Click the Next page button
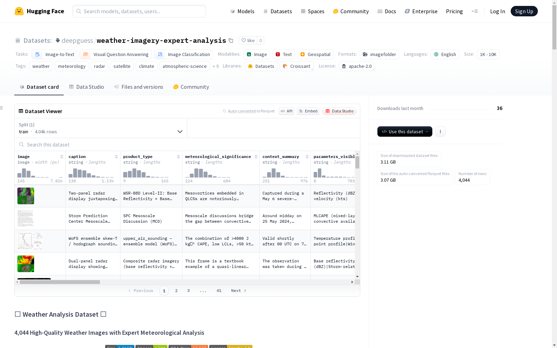Viewport: 557px width, 348px height. coord(239,291)
